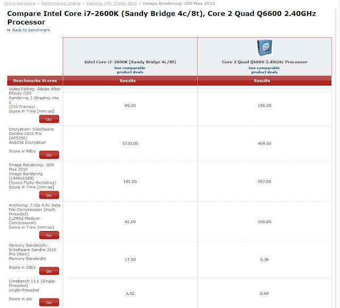Select the 357.00 rendering result
This screenshot has height=308, width=340.
(x=265, y=182)
